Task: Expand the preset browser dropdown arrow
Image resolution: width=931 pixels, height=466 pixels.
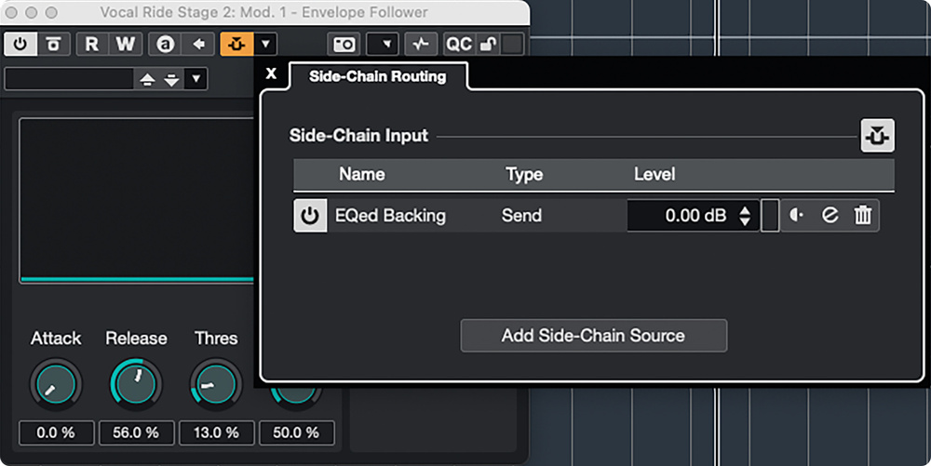Action: tap(196, 79)
